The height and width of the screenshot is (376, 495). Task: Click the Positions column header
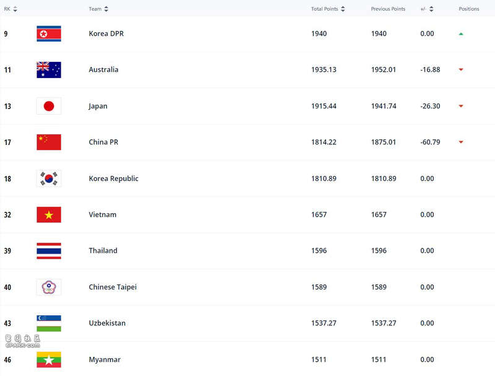[x=469, y=9]
